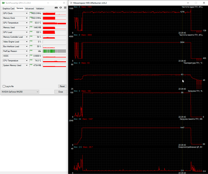
Task: Click the Close button in GPU-Z
Action: point(61,92)
